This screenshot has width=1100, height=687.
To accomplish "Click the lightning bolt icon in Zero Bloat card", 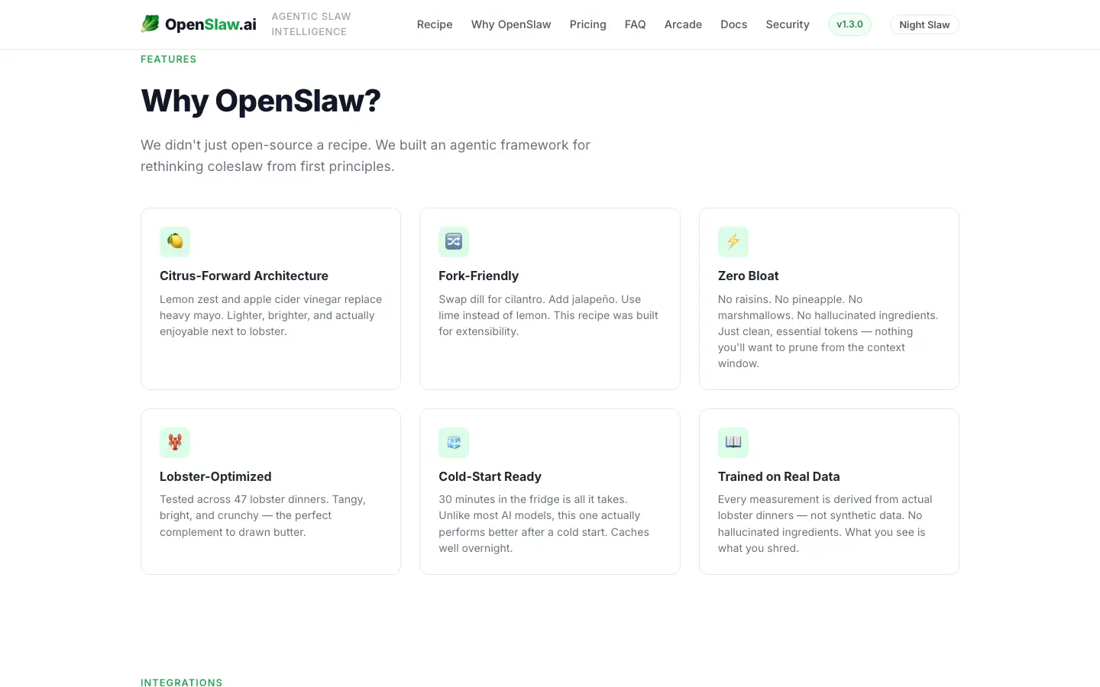I will click(x=733, y=242).
